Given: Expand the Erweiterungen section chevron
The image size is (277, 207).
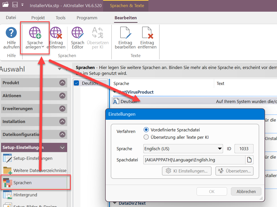Looking at the screenshot, I should coord(62,109).
